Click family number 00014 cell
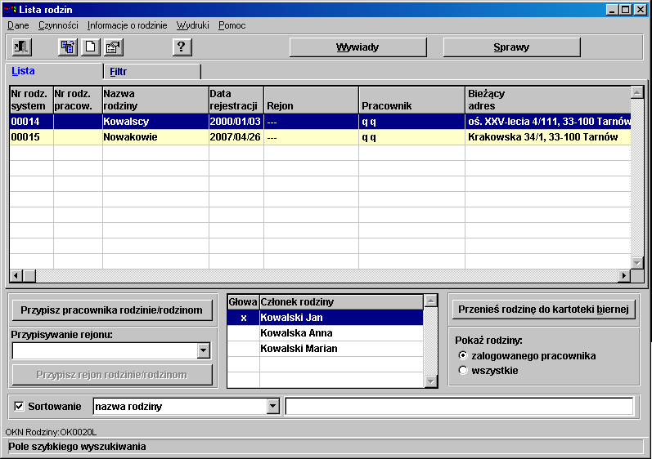 tap(32, 122)
